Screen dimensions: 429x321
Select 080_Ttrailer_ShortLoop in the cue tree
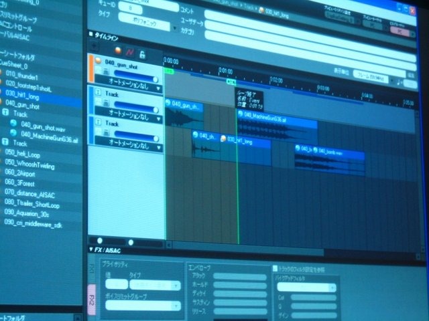[32, 203]
